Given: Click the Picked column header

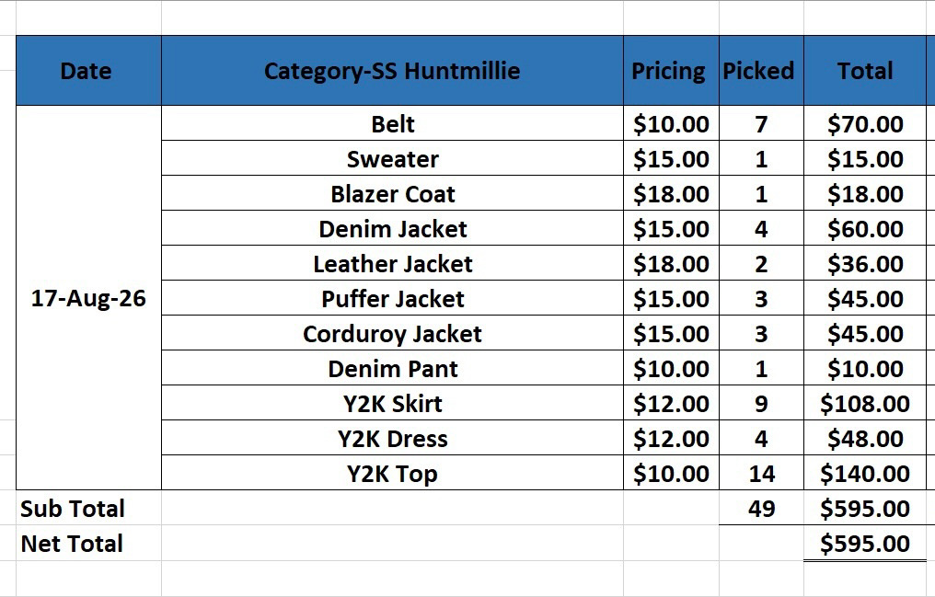Looking at the screenshot, I should click(761, 70).
